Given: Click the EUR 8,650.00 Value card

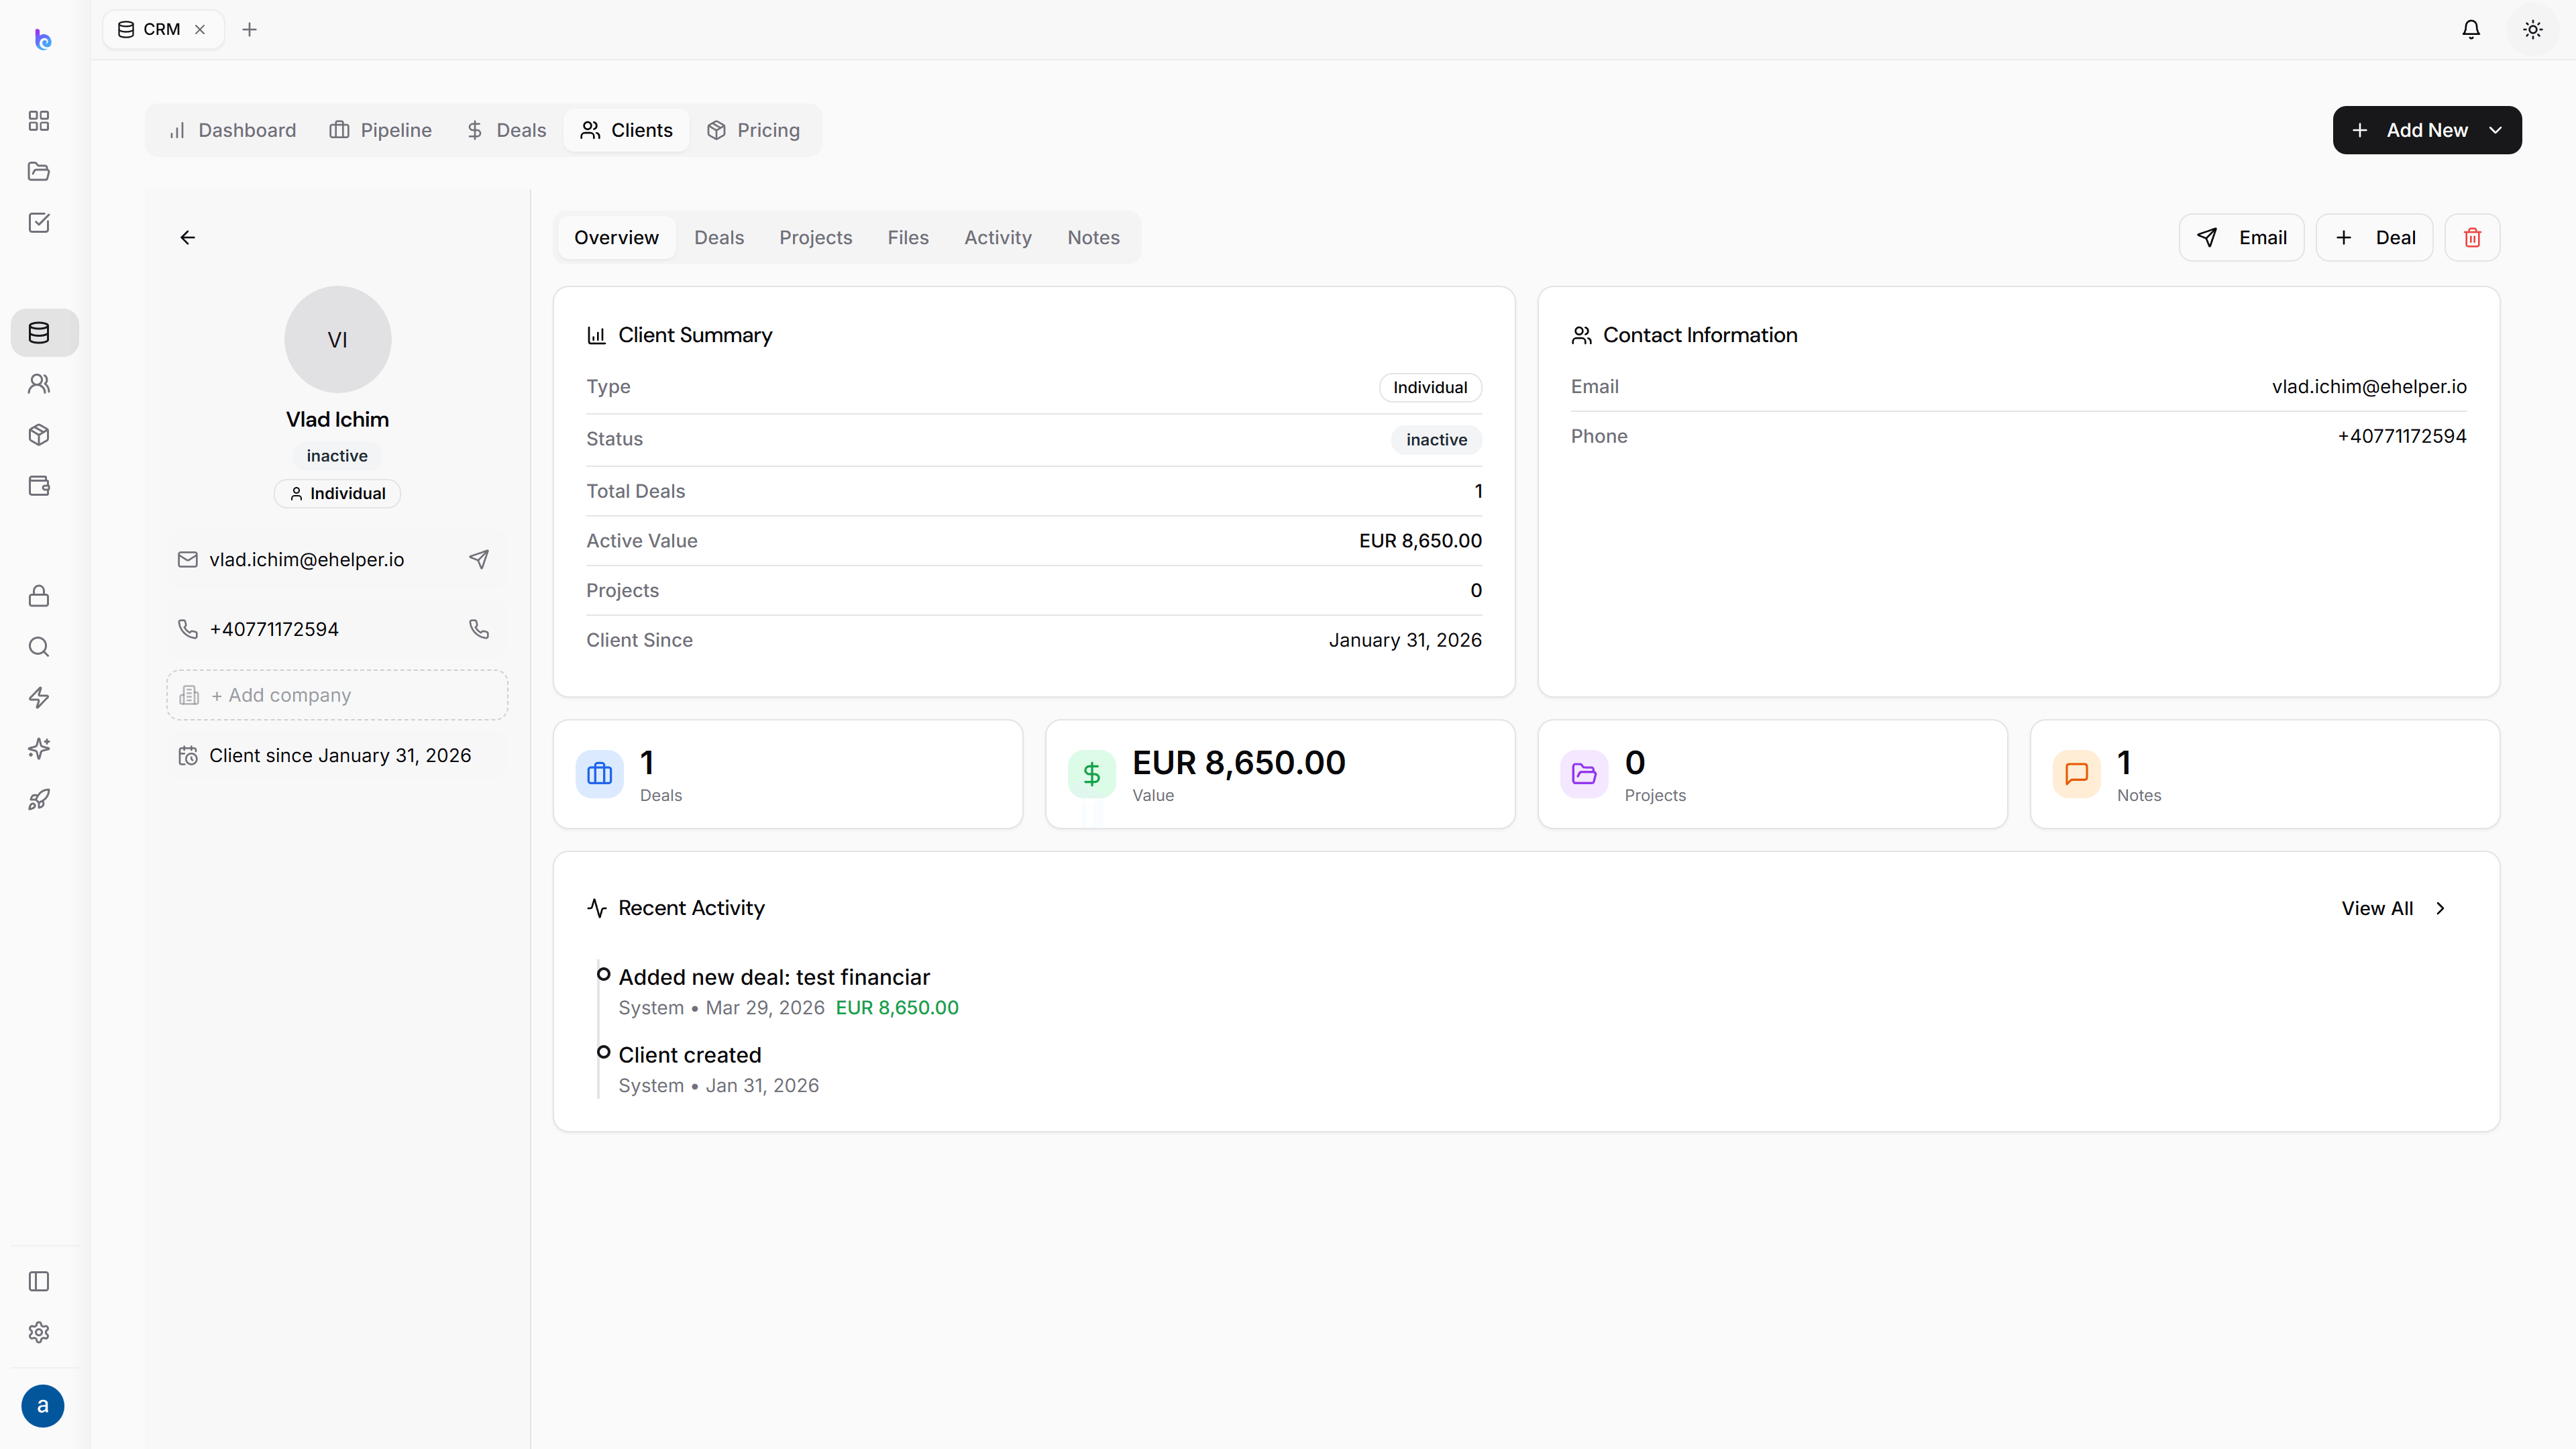Looking at the screenshot, I should pyautogui.click(x=1280, y=774).
